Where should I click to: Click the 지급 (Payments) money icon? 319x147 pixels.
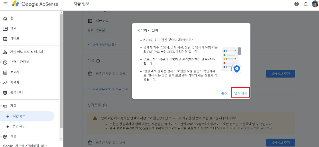[5, 106]
